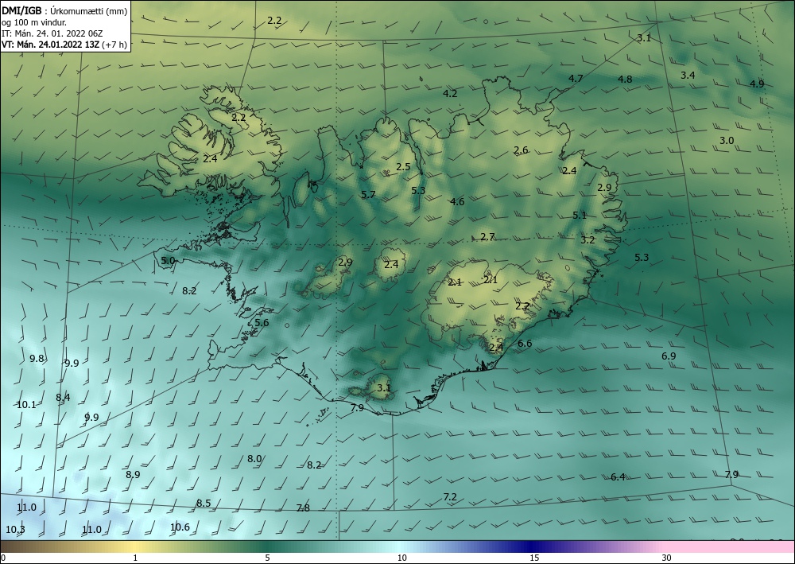This screenshot has width=795, height=564.
Task: Click the 10.3 value on the map
Action: click(15, 530)
